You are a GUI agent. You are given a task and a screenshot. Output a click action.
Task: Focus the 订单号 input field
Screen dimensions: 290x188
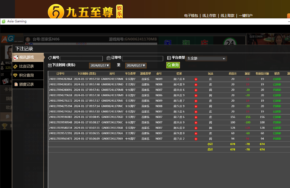pos(142,59)
